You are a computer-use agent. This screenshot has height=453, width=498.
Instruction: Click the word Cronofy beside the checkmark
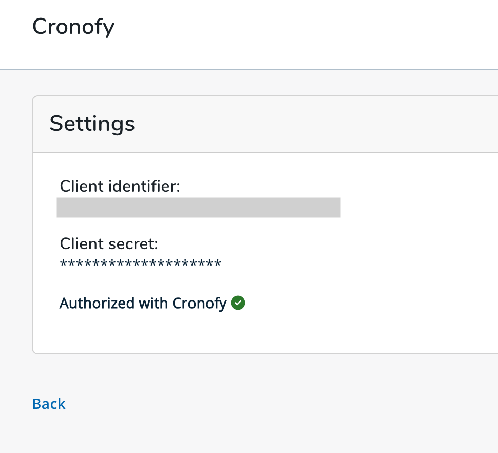(x=199, y=304)
